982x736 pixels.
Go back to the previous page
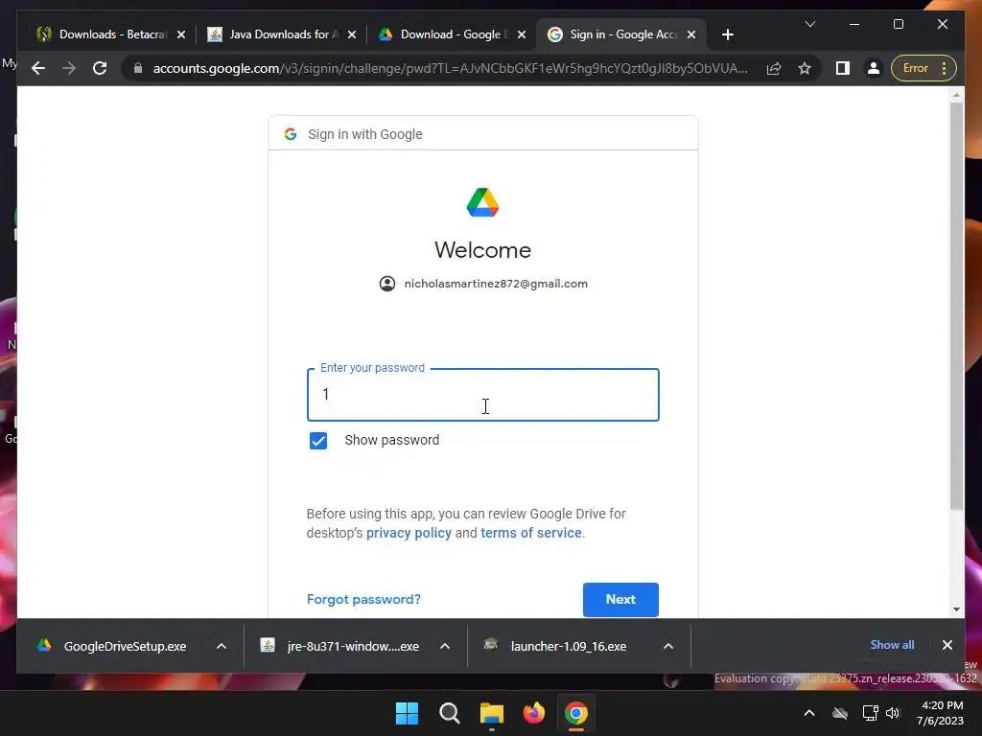tap(38, 68)
